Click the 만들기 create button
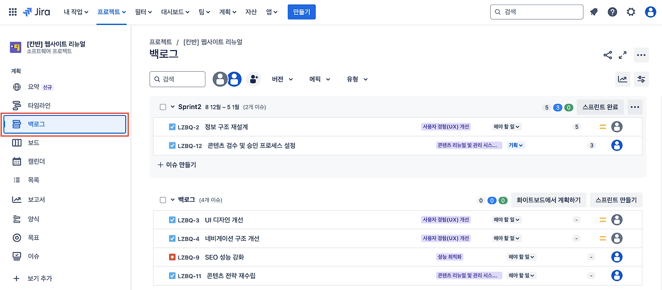The width and height of the screenshot is (662, 290). pos(302,12)
